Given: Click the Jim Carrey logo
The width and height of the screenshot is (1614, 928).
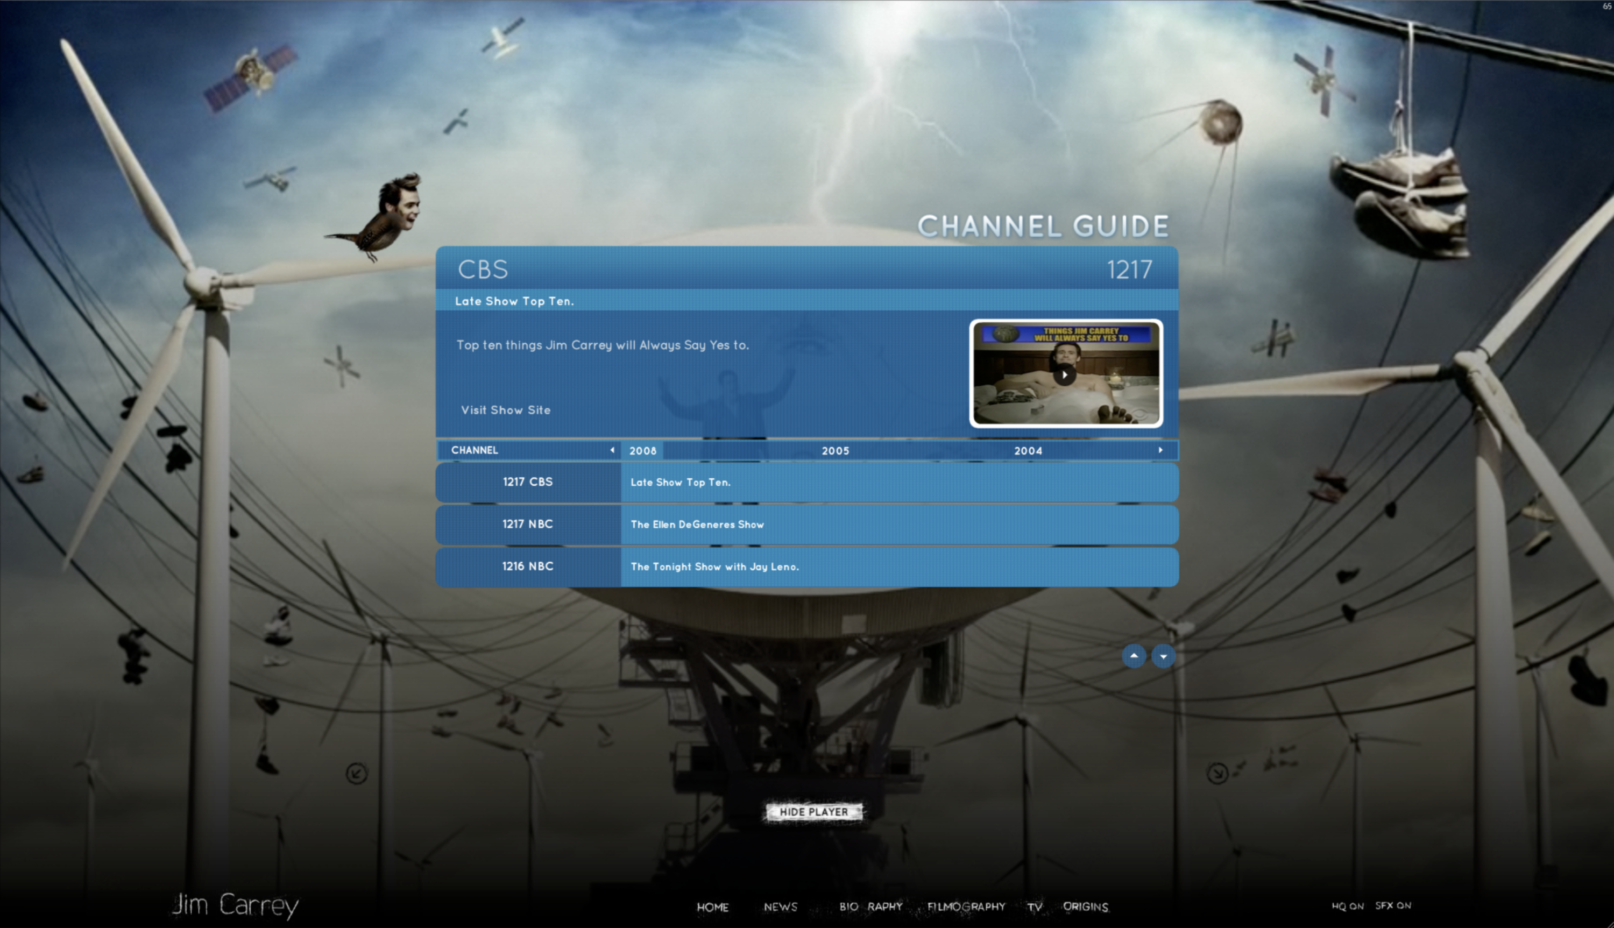Looking at the screenshot, I should [235, 905].
